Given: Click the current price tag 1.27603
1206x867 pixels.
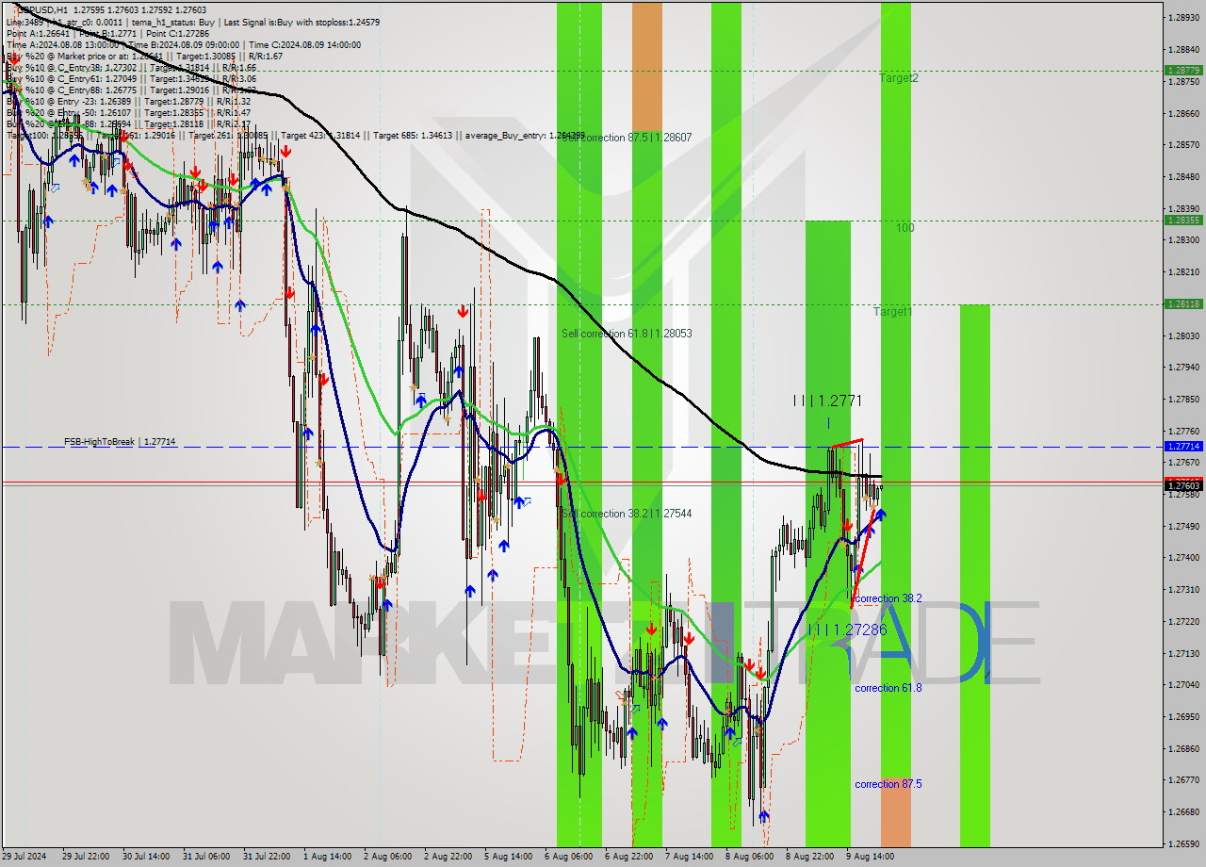Looking at the screenshot, I should click(x=1182, y=485).
